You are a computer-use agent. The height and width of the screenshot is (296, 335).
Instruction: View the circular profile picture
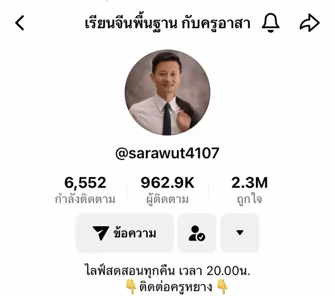167,92
